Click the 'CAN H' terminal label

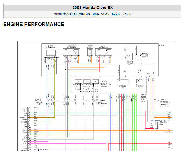(25, 109)
